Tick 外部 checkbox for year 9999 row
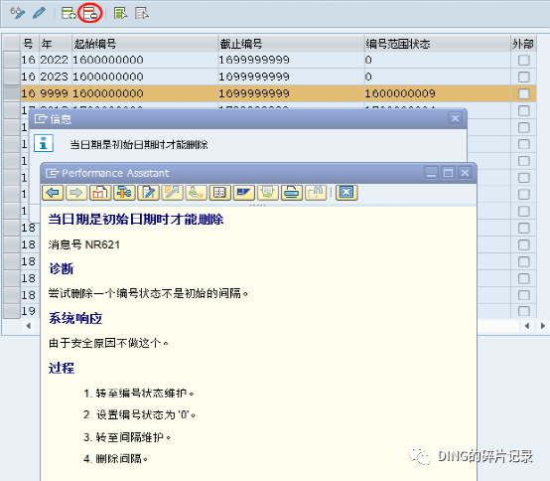The image size is (550, 481). [524, 93]
